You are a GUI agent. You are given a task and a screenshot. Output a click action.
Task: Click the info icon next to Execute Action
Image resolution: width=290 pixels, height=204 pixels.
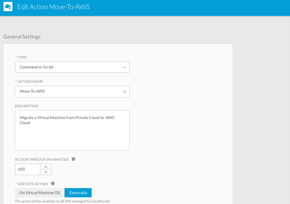click(53, 183)
